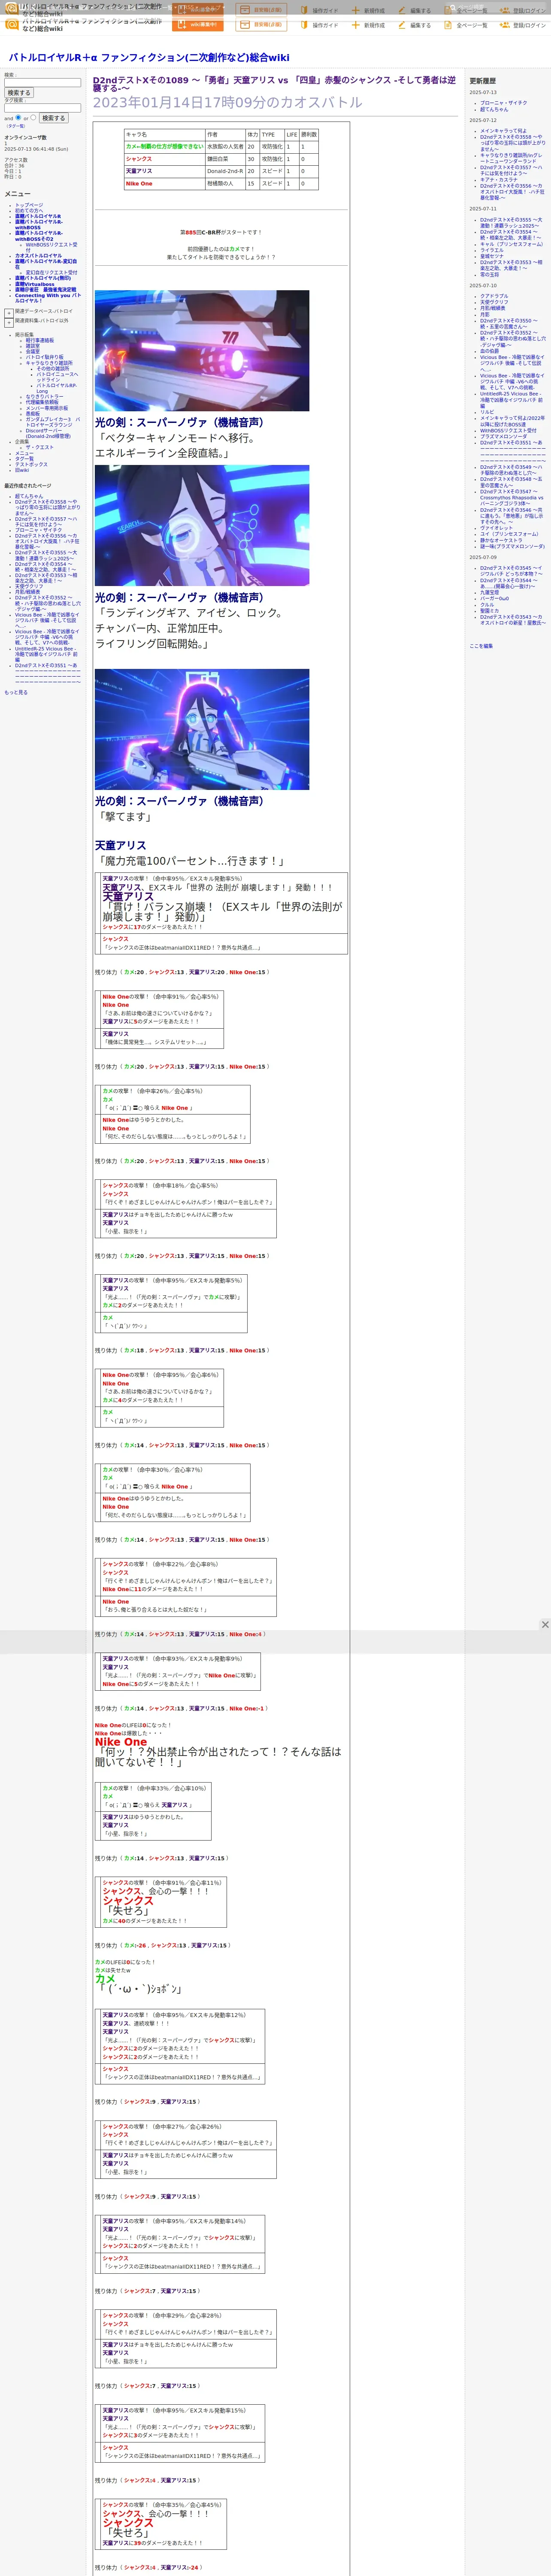Click the 最近作成されたページ heading
The height and width of the screenshot is (2576, 551).
(27, 486)
